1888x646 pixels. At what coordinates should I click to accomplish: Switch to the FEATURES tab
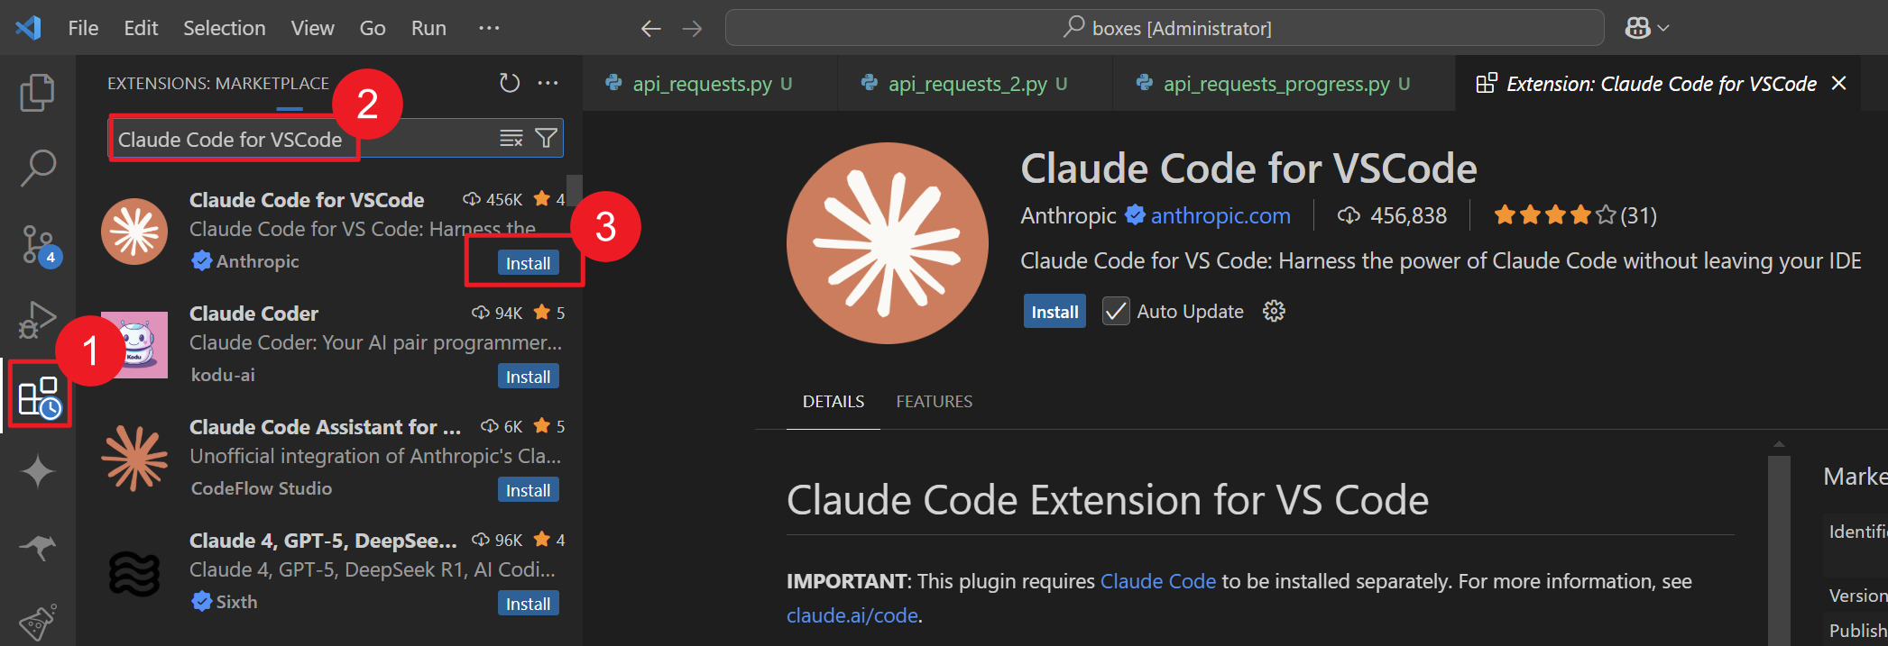934,402
